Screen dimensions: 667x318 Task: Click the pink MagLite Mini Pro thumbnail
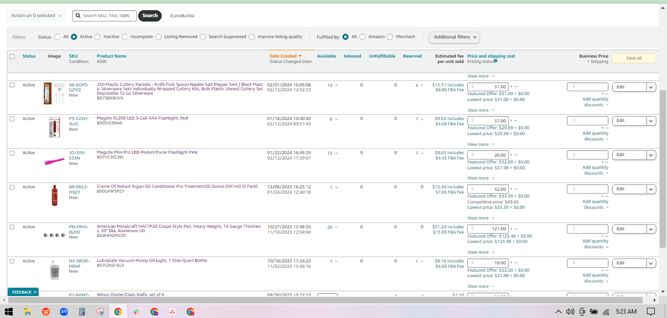click(x=54, y=161)
